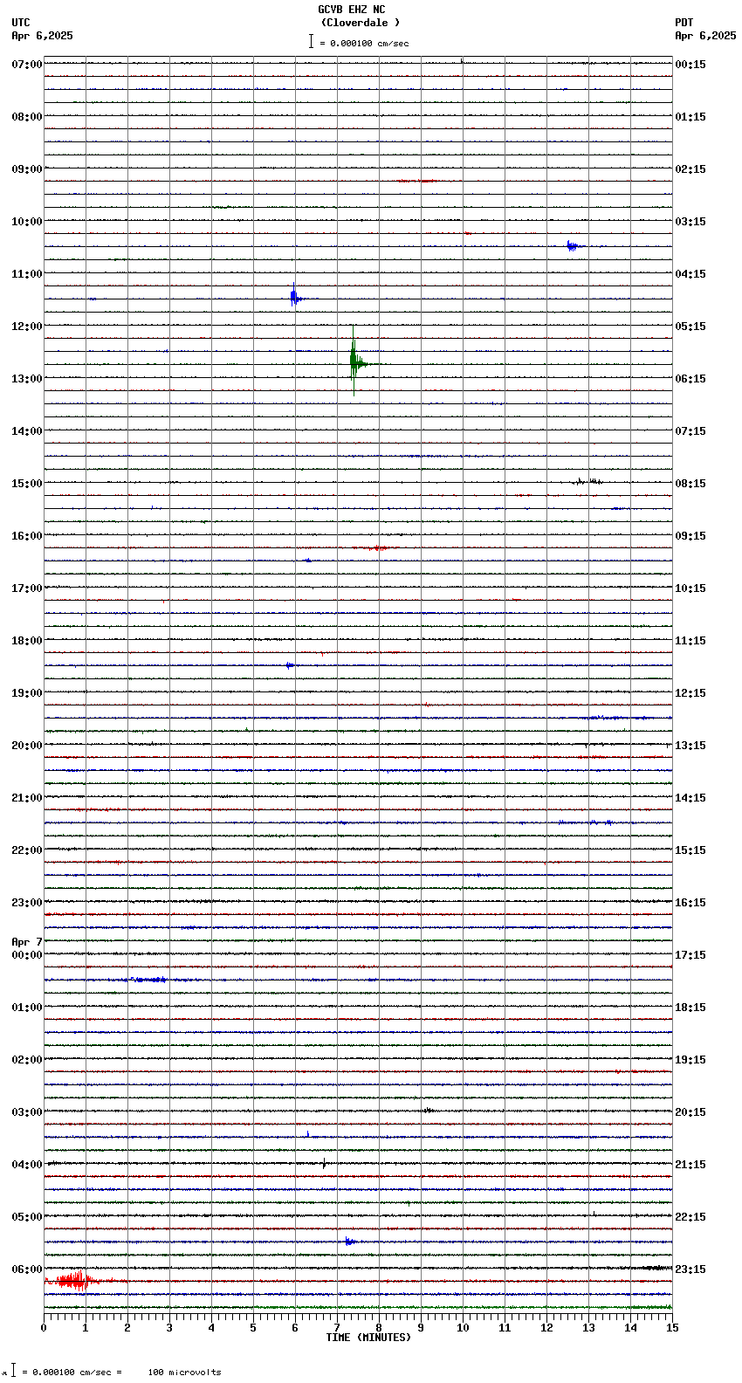Screen dimensions: 742x1383
Task: Click the 12:15 PDT time label
Action: point(690,693)
